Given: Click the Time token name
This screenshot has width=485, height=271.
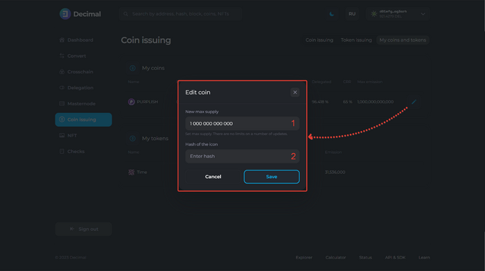Looking at the screenshot, I should tap(142, 172).
